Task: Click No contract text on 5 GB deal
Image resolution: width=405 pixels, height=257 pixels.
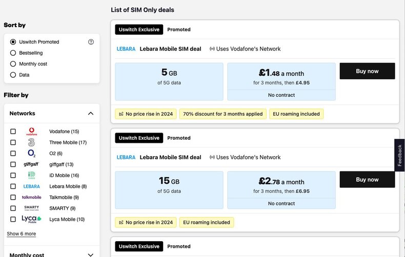Action: pyautogui.click(x=281, y=95)
